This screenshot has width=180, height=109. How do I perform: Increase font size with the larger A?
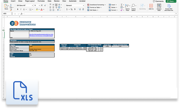[42, 6]
